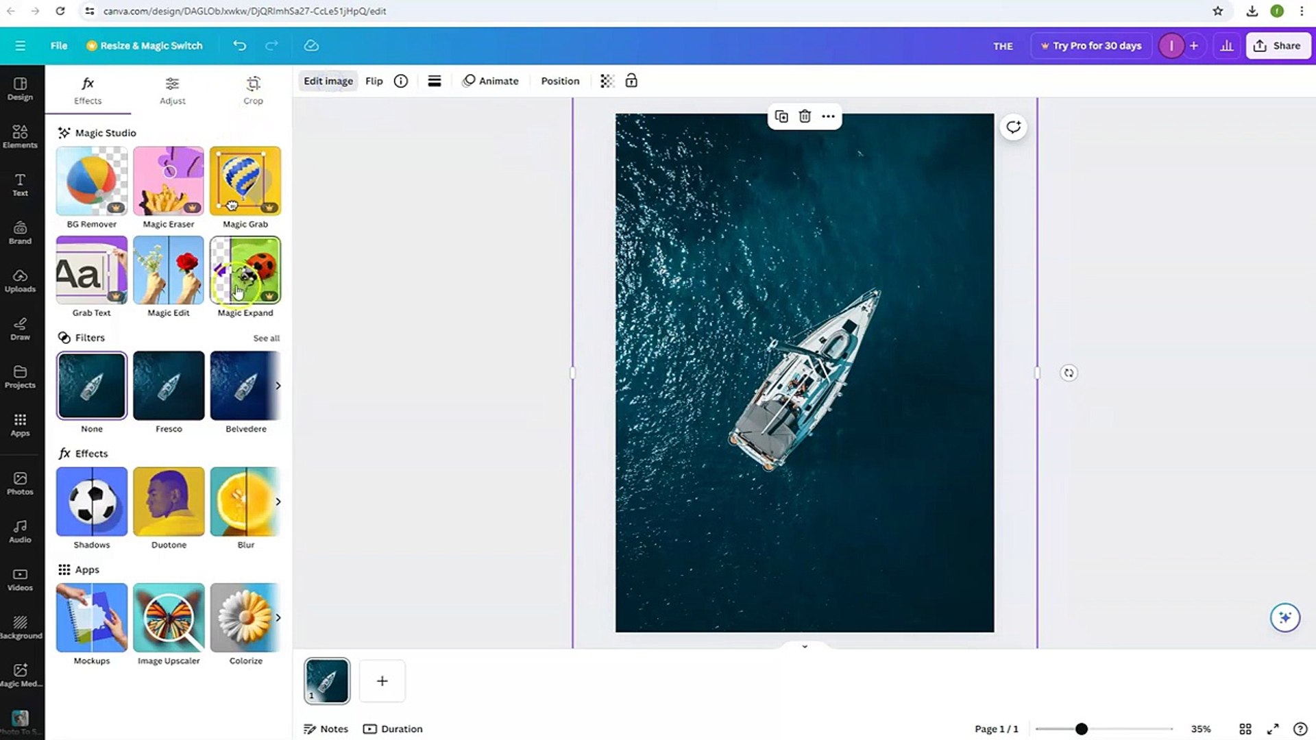
Task: Adjust the zoom slider at the bottom
Action: [x=1081, y=729]
